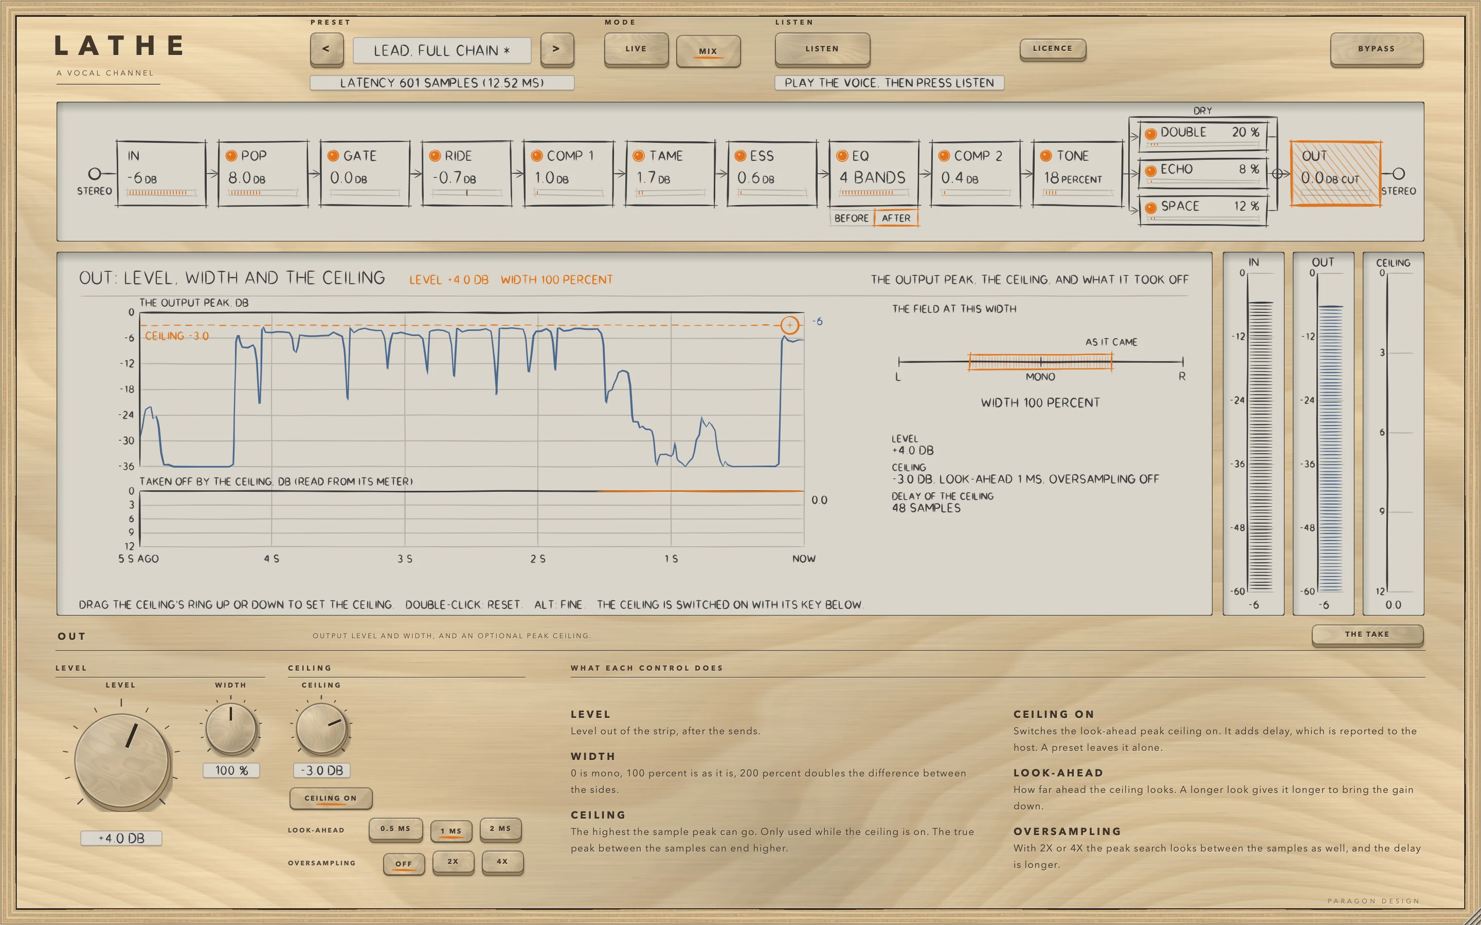The image size is (1481, 925).
Task: Click the +4.0 DB level value field
Action: point(121,838)
